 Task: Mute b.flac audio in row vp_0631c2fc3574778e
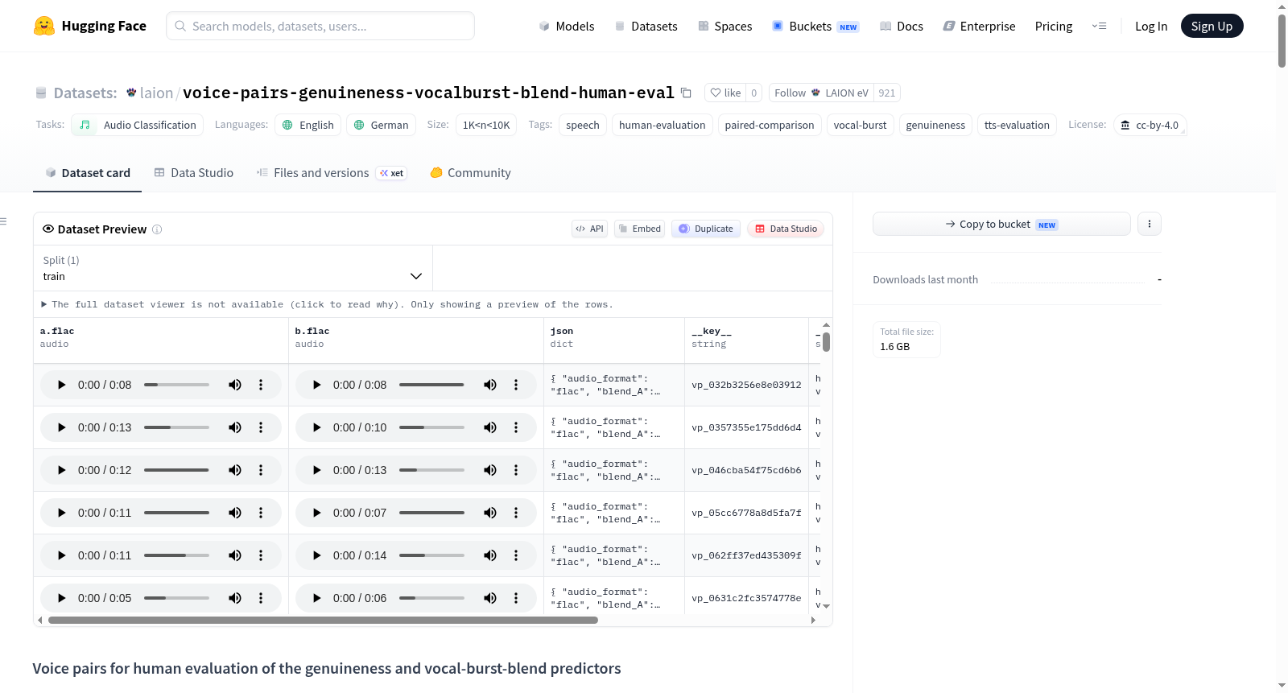490,598
